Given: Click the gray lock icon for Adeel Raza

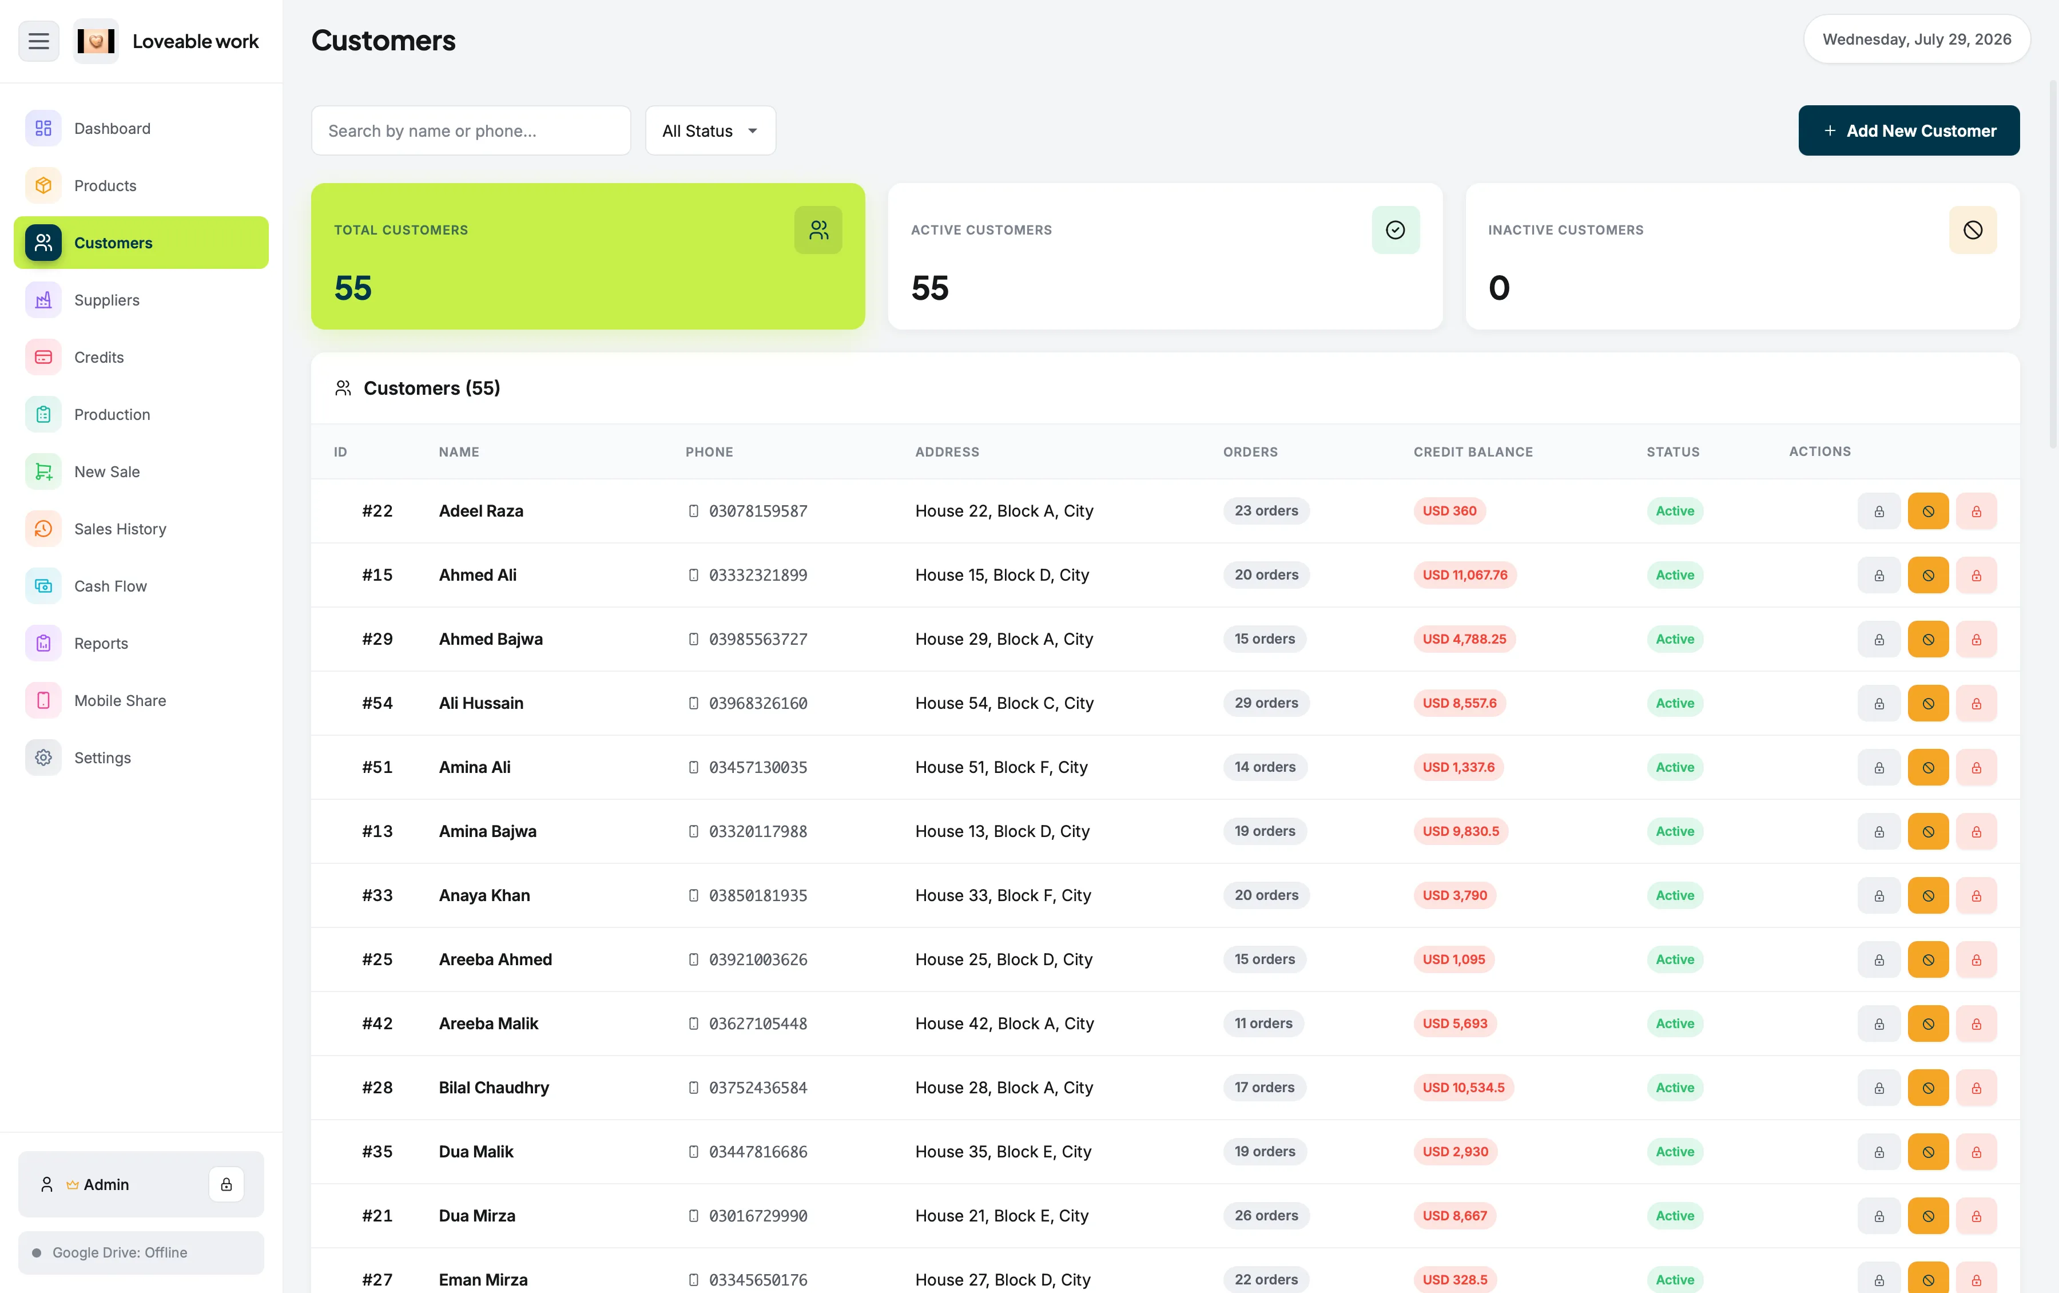Looking at the screenshot, I should click(x=1879, y=511).
